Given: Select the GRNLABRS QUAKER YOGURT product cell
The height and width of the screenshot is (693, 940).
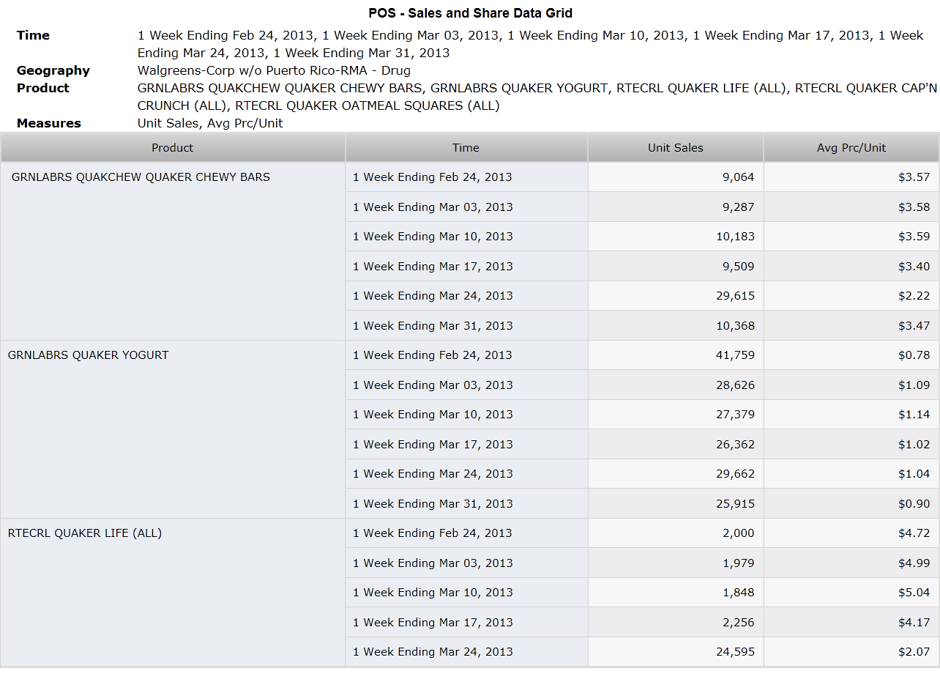Looking at the screenshot, I should tap(173, 429).
